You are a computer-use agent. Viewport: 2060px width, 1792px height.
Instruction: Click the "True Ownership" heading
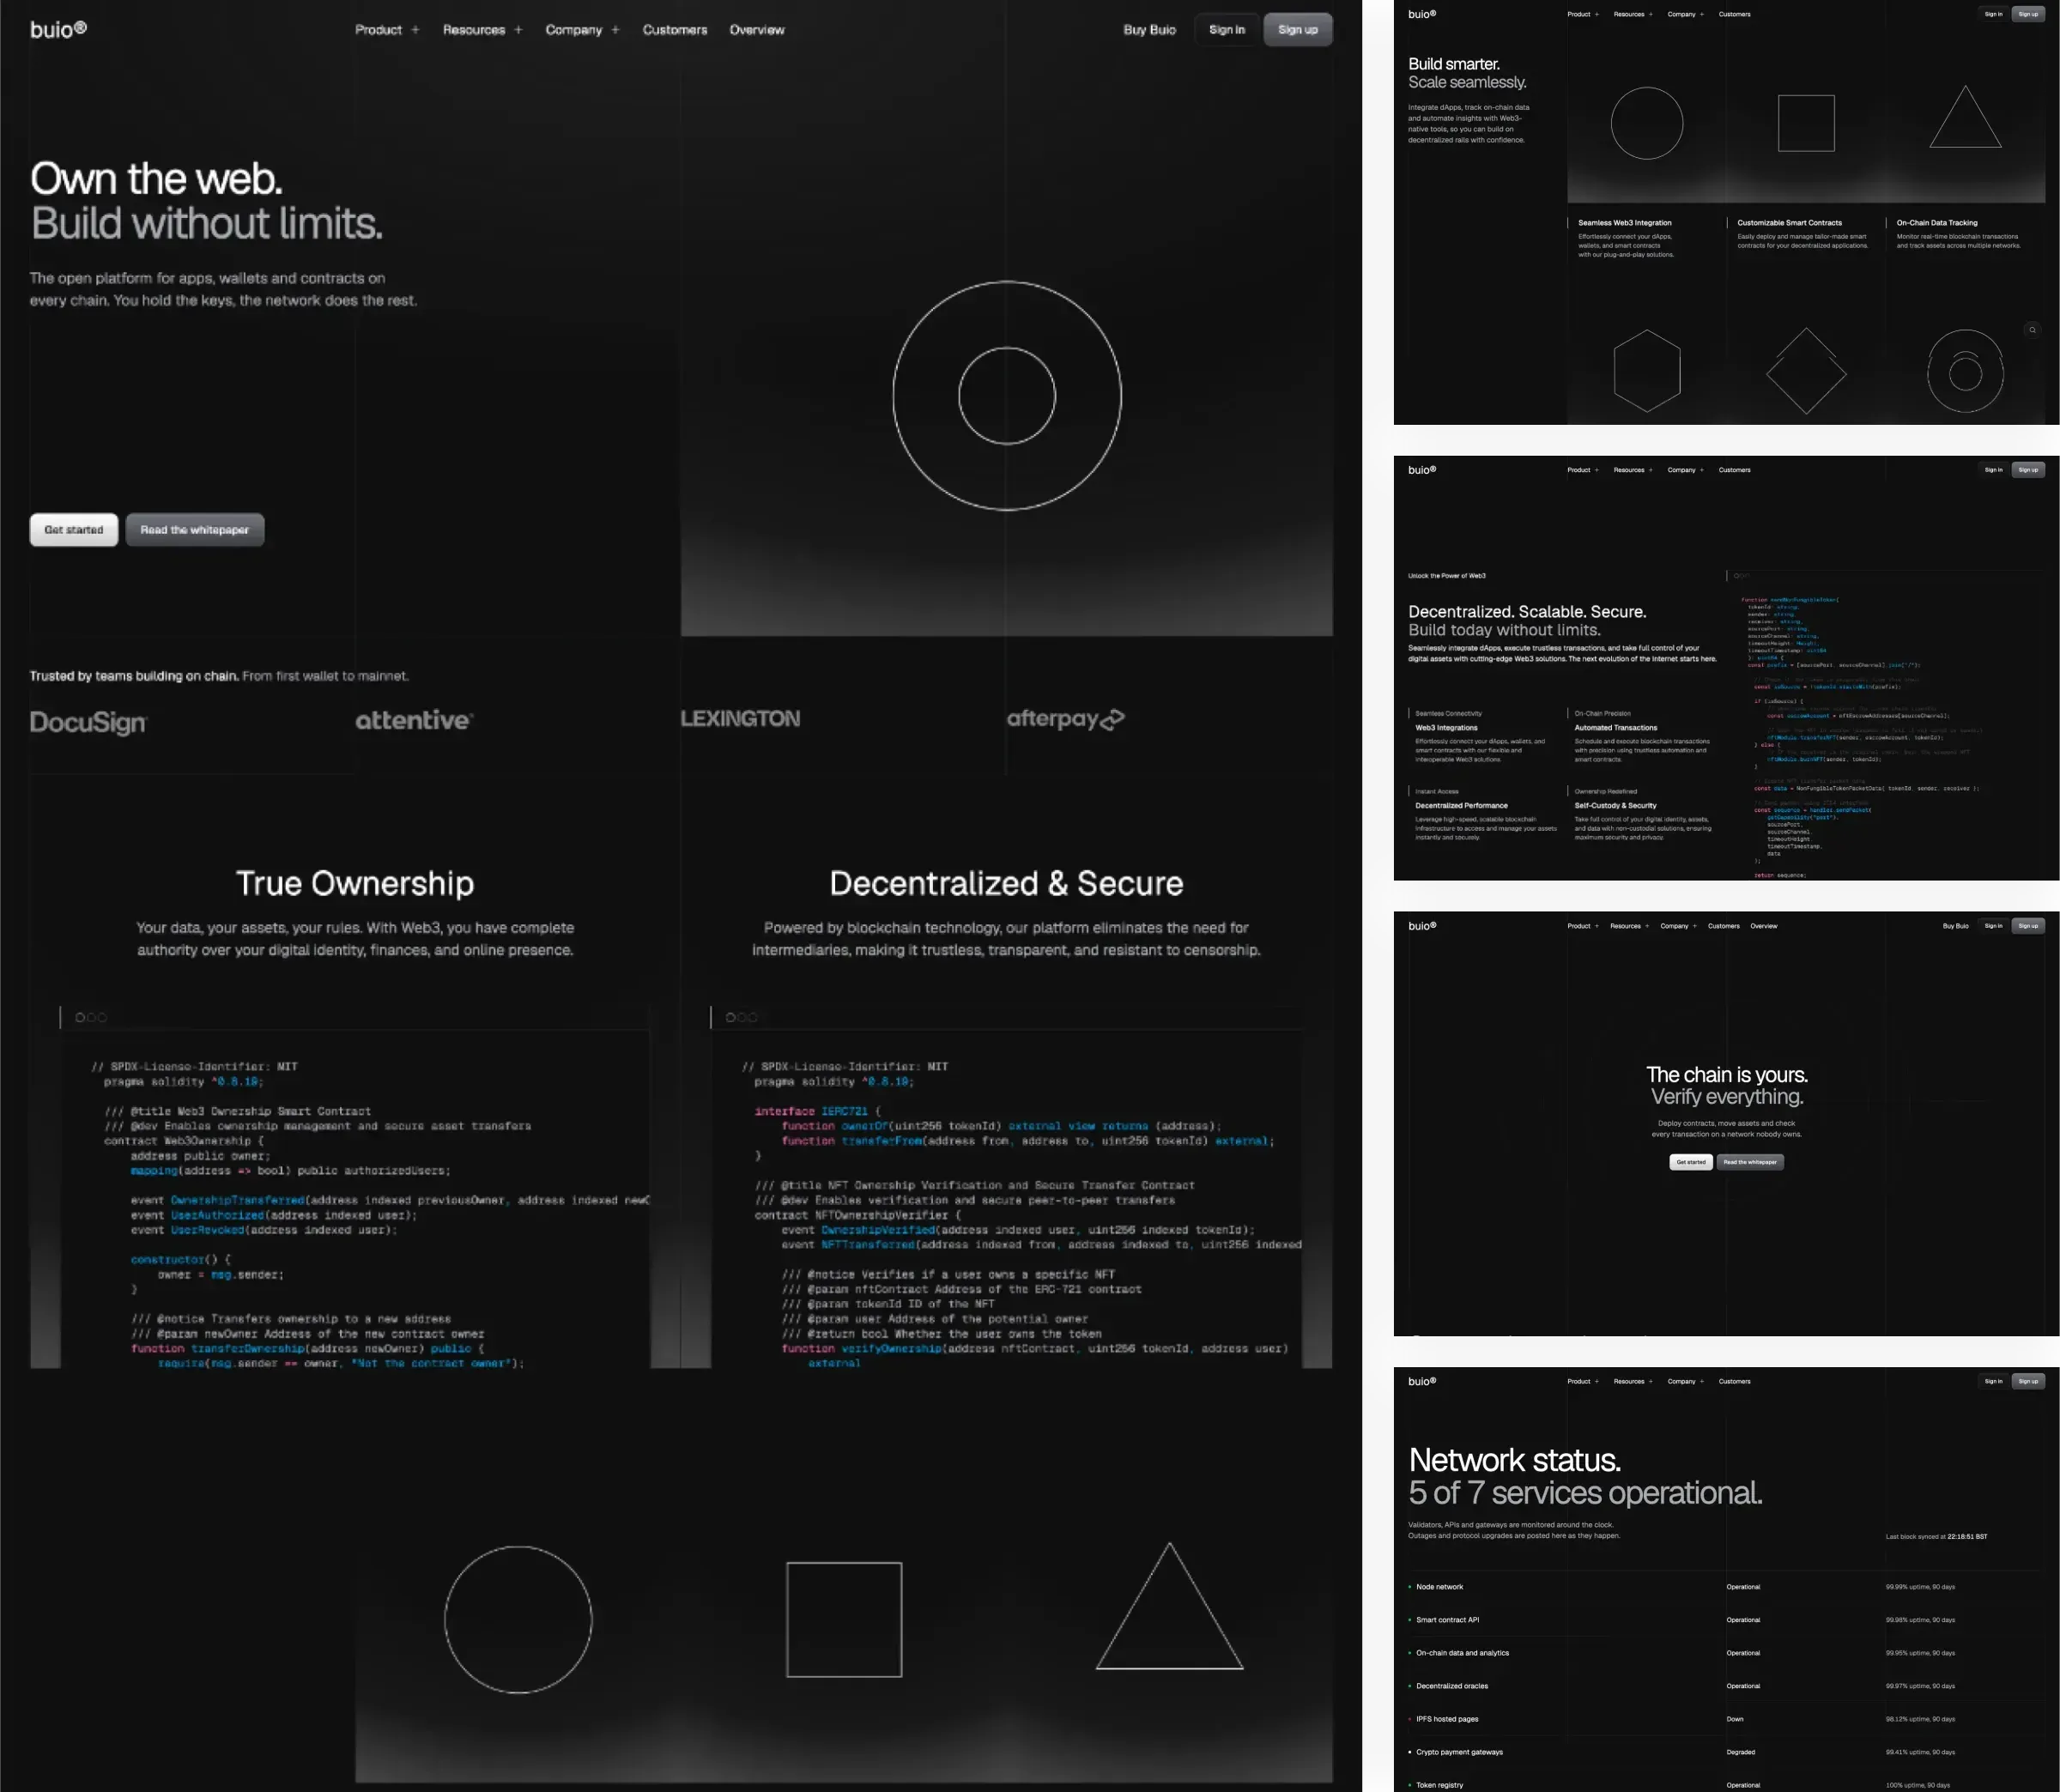(355, 883)
